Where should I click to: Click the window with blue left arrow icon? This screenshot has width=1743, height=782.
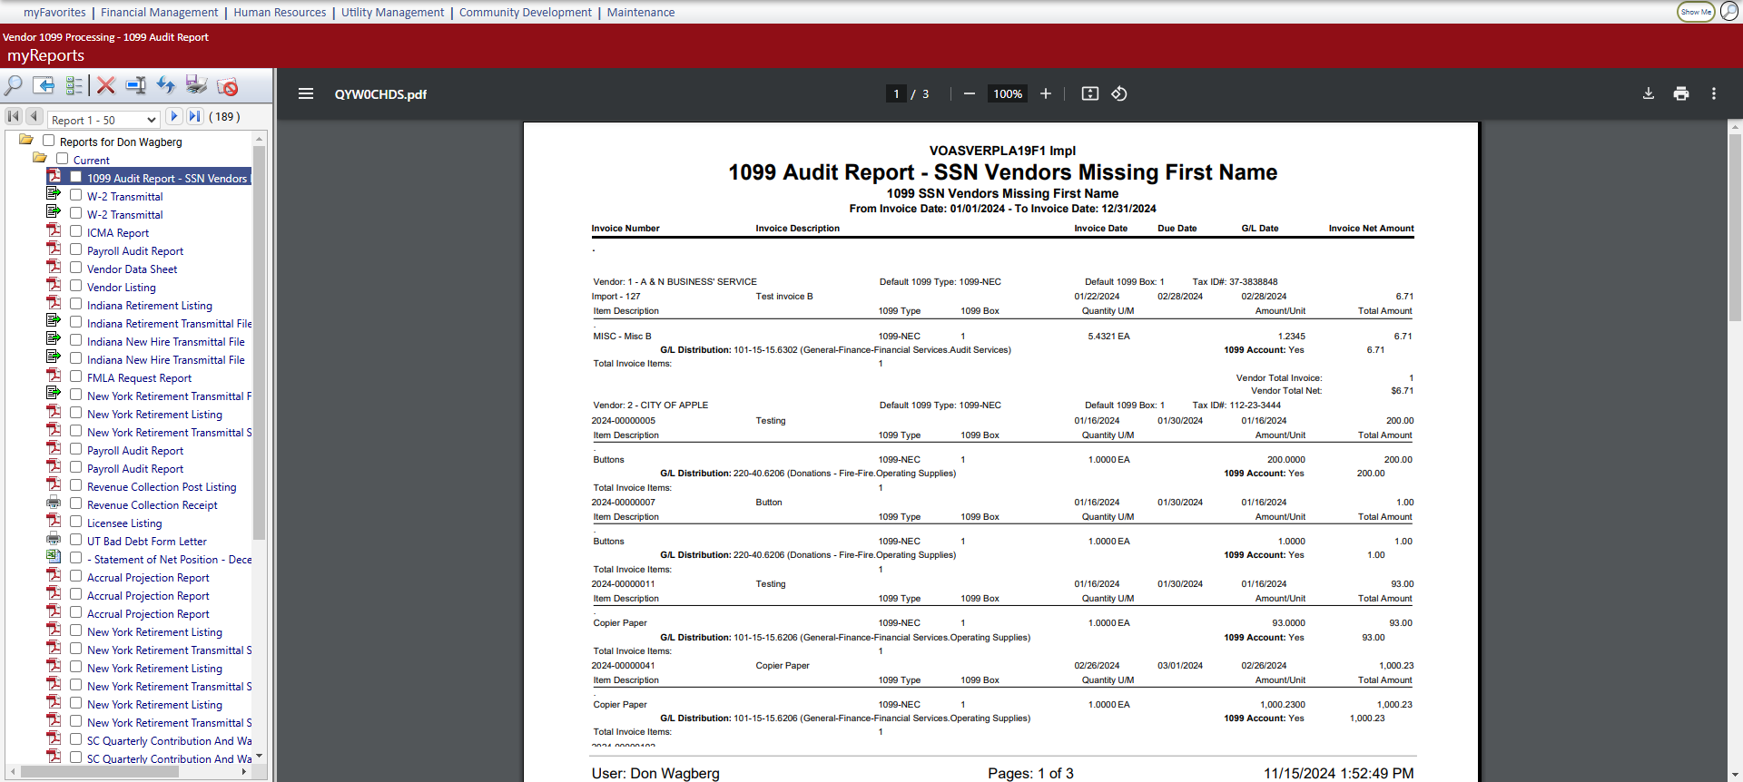click(x=44, y=85)
